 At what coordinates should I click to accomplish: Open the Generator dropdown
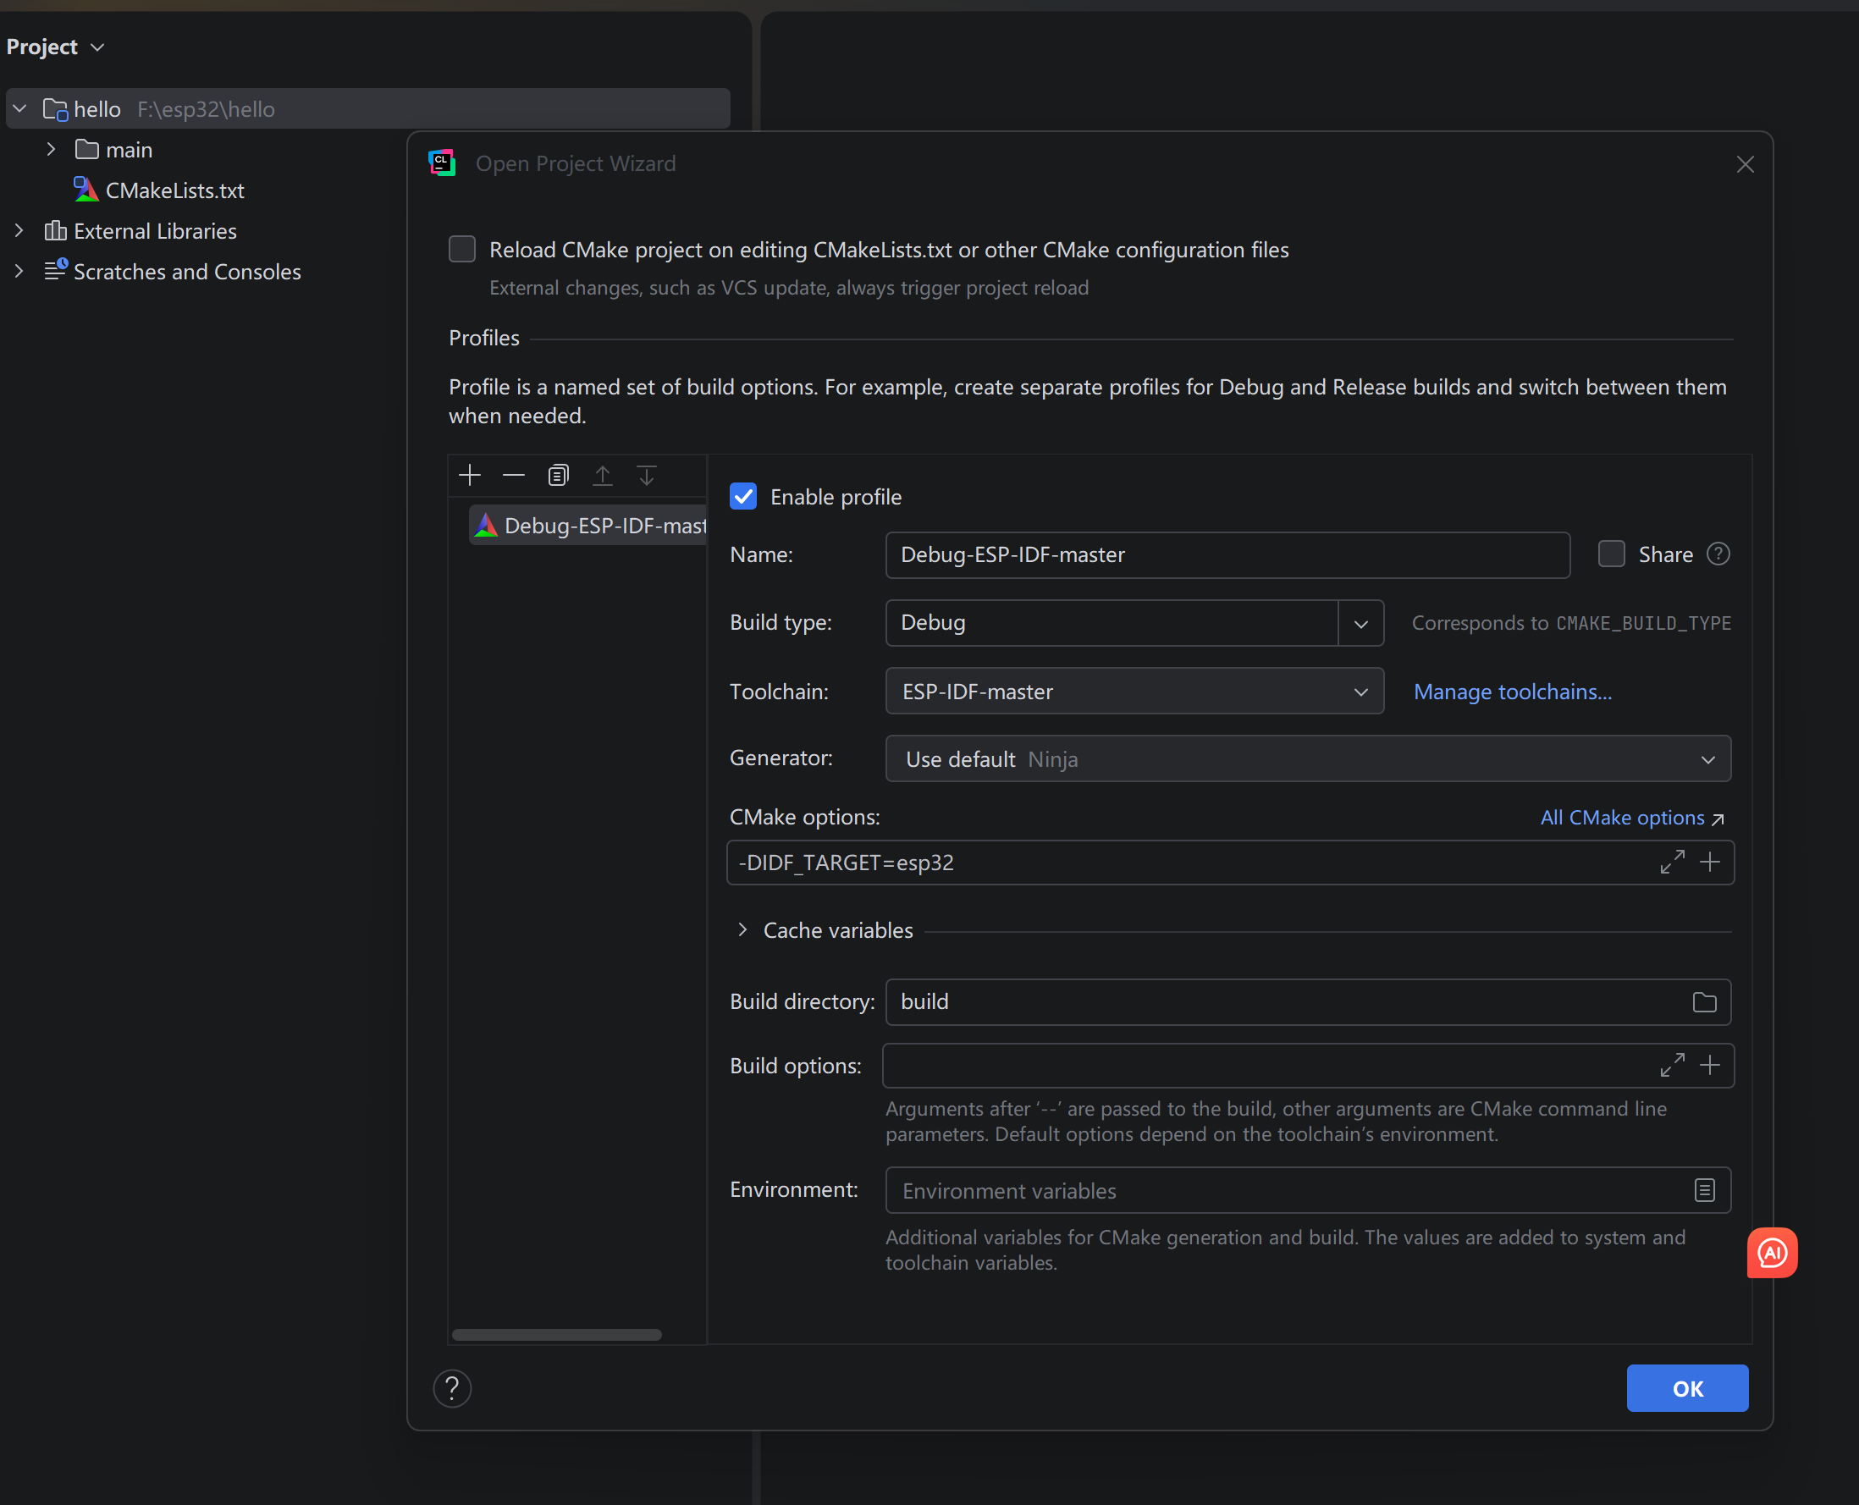click(1309, 758)
